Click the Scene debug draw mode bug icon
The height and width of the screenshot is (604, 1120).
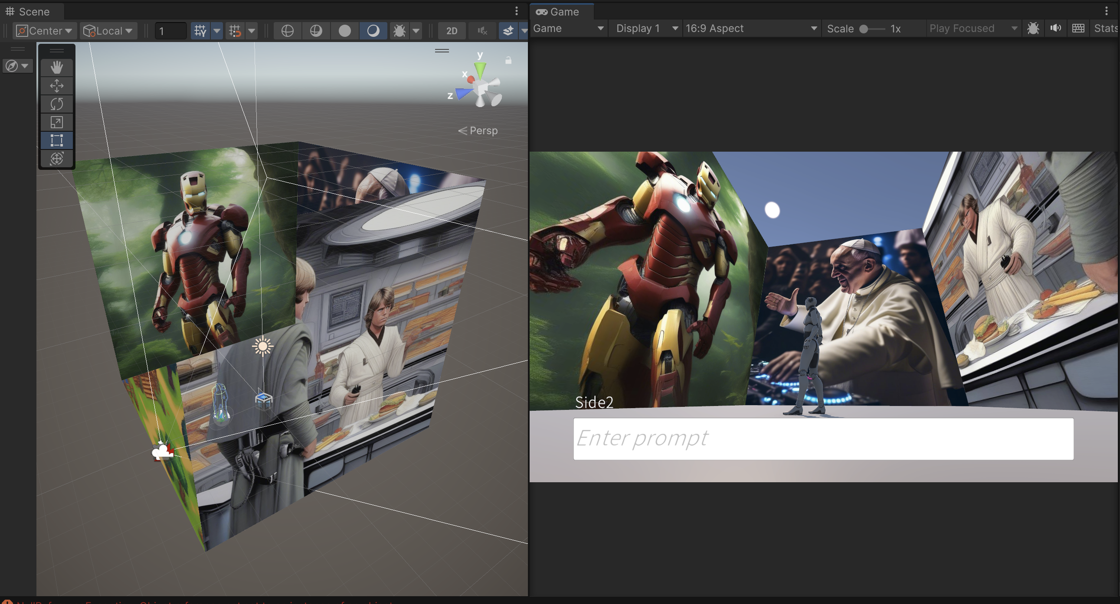coord(399,31)
